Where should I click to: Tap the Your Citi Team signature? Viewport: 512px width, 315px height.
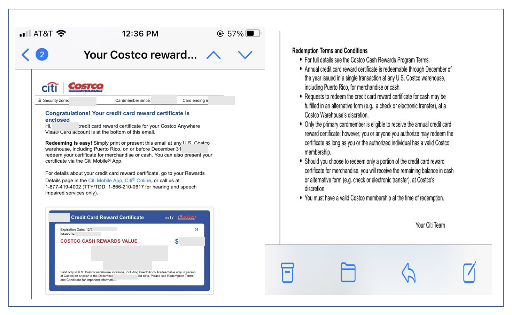click(x=430, y=225)
